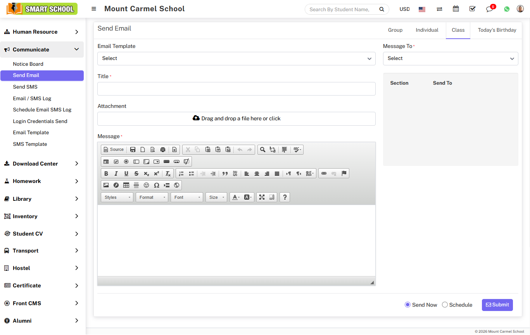This screenshot has height=335, width=530.
Task: Toggle the sidebar with the hamburger icon
Action: [x=94, y=9]
